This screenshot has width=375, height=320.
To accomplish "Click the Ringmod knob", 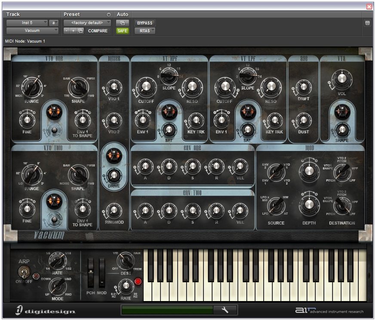I will coord(114,210).
